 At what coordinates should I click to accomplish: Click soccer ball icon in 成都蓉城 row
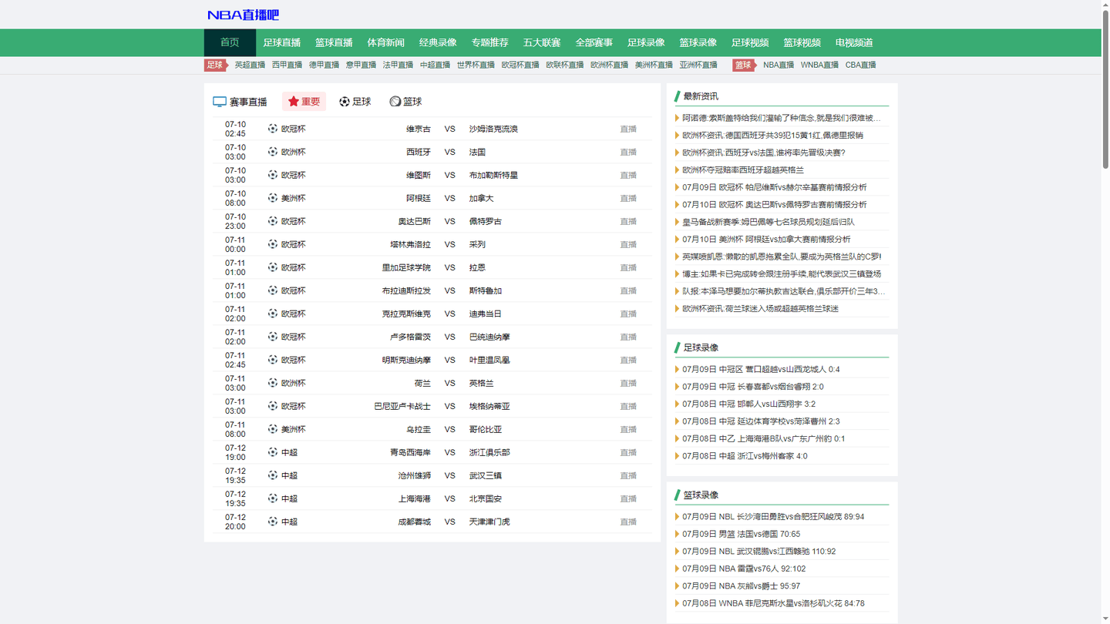pos(273,522)
